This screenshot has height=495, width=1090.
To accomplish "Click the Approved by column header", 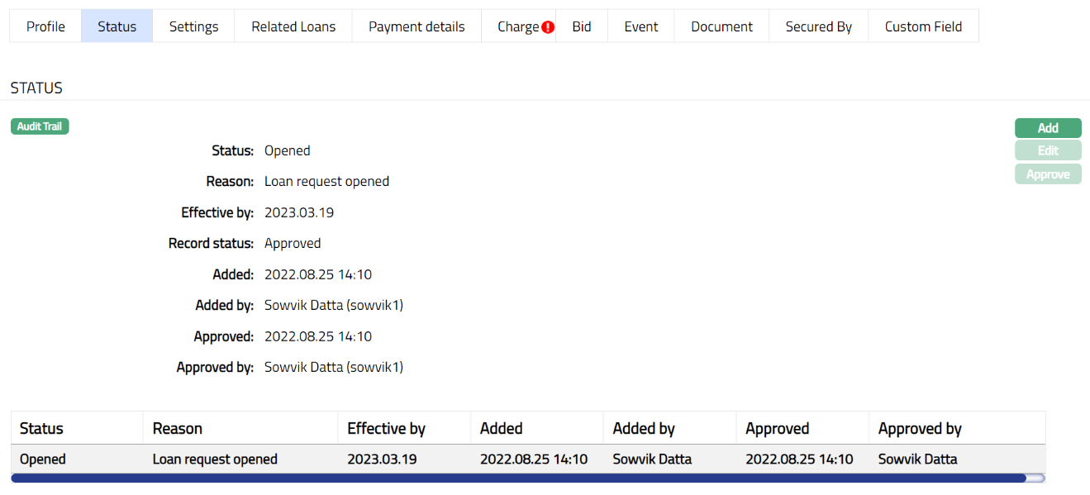I will click(920, 428).
